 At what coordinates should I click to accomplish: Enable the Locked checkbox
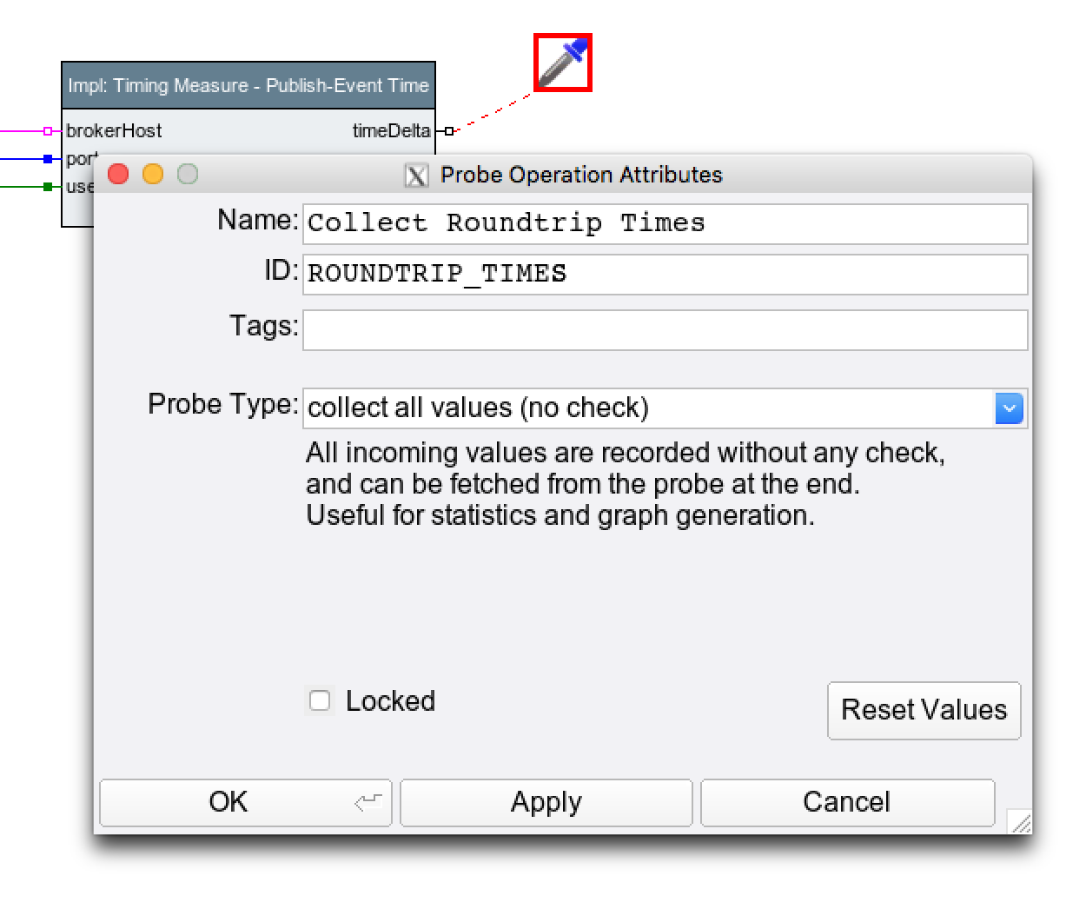pos(320,700)
